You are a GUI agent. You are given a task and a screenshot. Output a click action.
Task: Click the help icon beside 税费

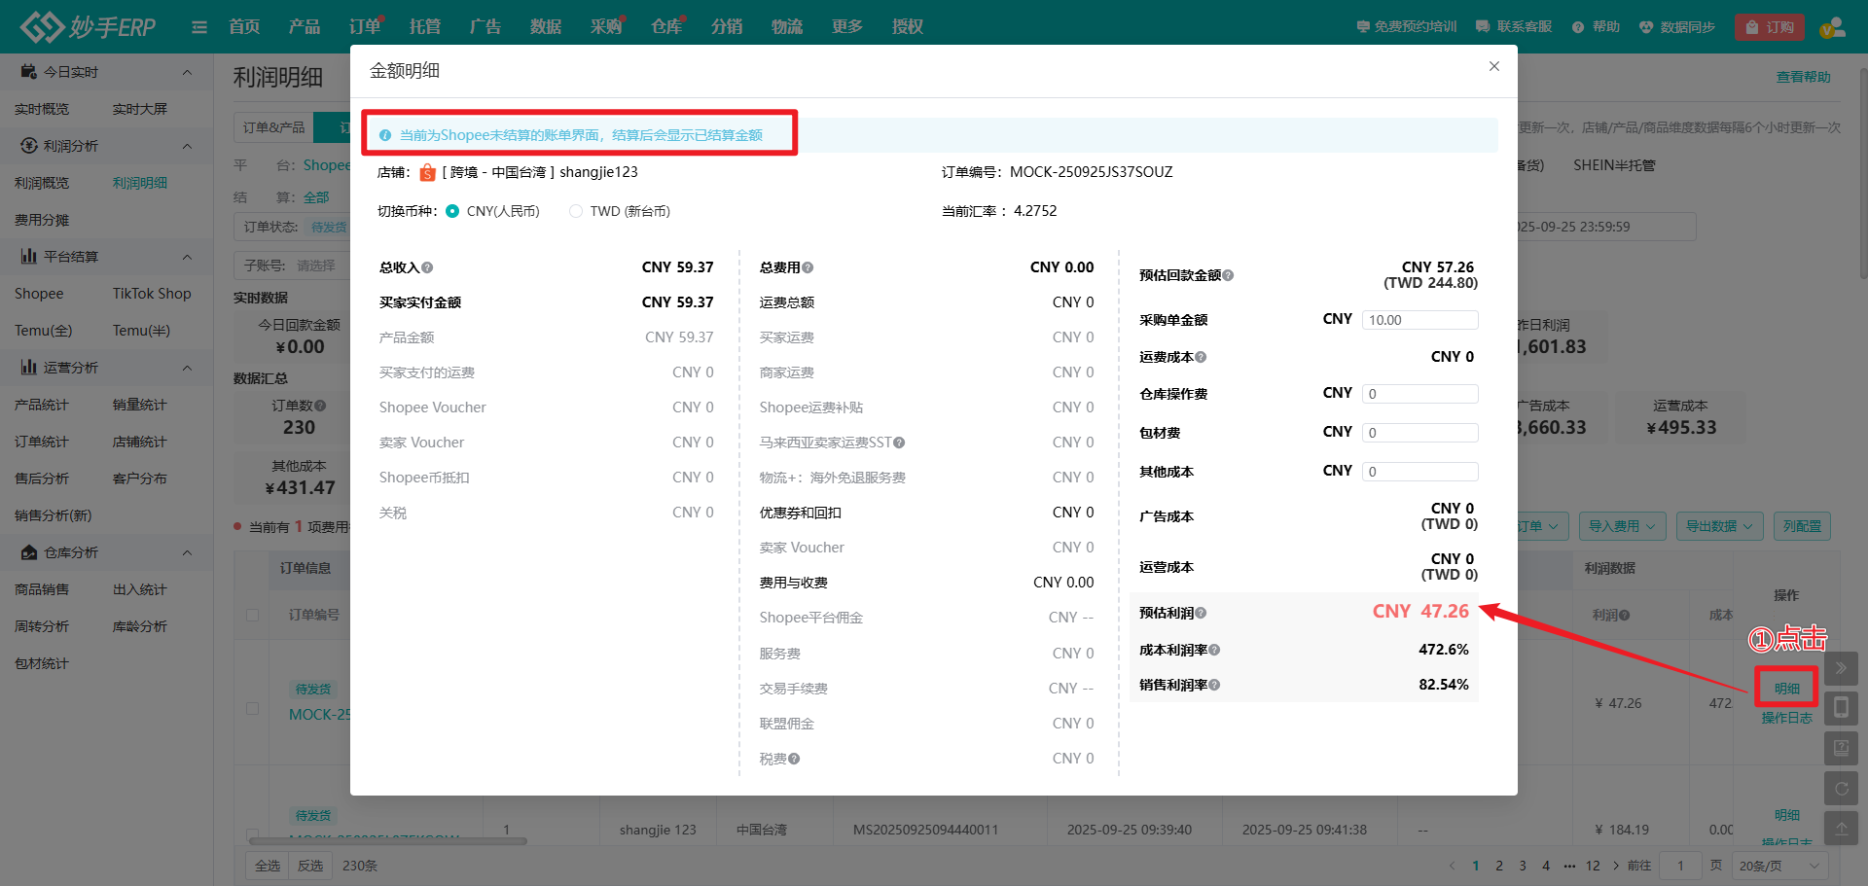pos(794,759)
